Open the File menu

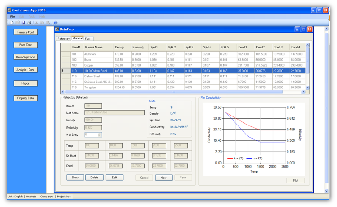point(12,17)
